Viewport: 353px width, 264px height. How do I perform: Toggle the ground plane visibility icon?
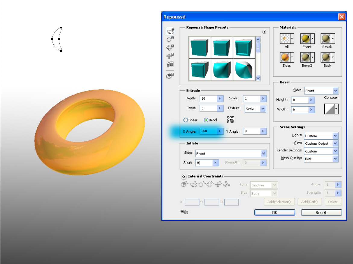tap(184, 212)
